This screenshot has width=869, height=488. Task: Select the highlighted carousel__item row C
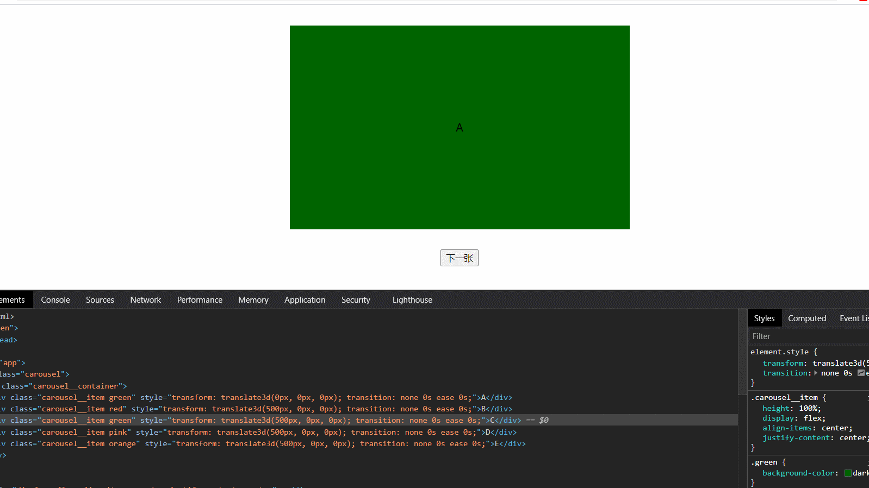[x=369, y=421]
